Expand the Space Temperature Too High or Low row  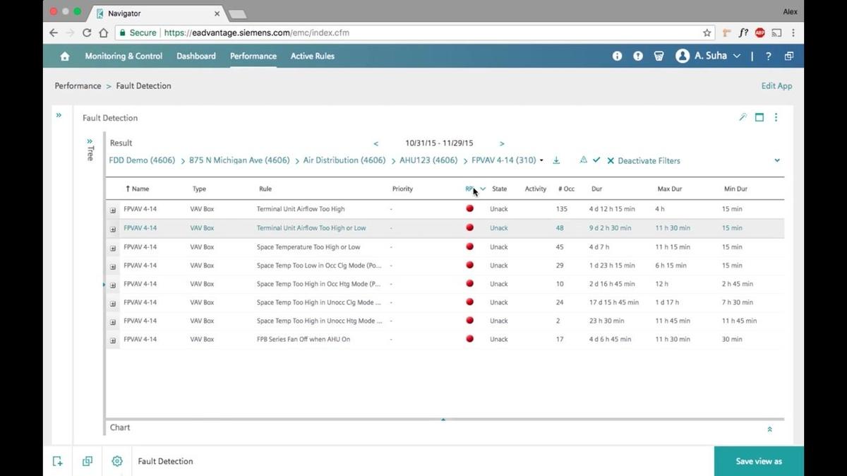tap(113, 248)
